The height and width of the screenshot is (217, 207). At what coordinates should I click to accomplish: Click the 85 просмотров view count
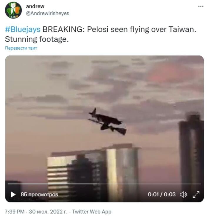click(x=39, y=194)
